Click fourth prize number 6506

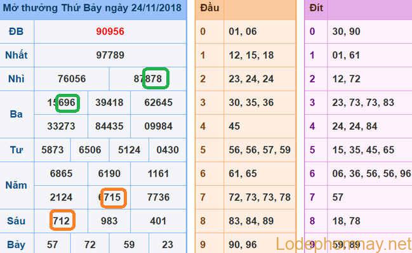pos(90,150)
